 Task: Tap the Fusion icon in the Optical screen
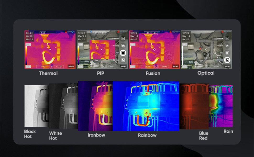[x=227, y=46]
